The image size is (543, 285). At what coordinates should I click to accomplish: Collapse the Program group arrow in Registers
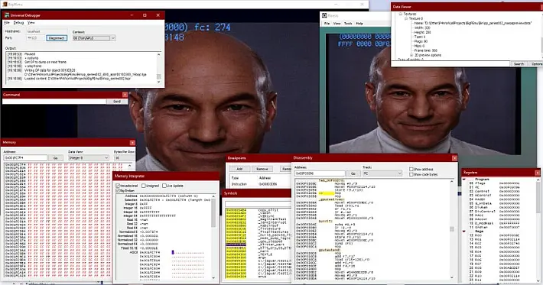pos(464,179)
